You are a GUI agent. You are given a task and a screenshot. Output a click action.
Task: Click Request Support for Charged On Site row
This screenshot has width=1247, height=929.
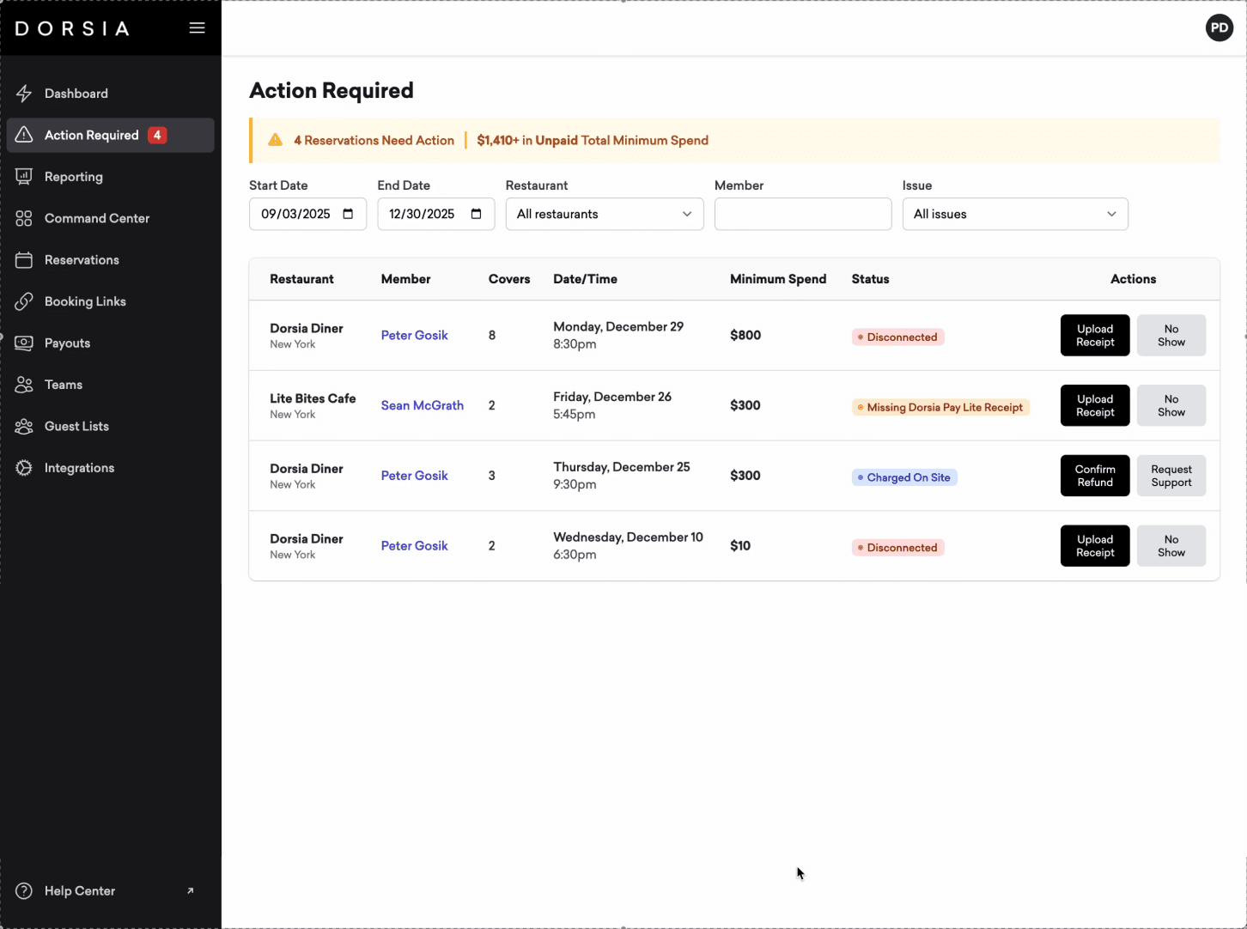(x=1171, y=476)
